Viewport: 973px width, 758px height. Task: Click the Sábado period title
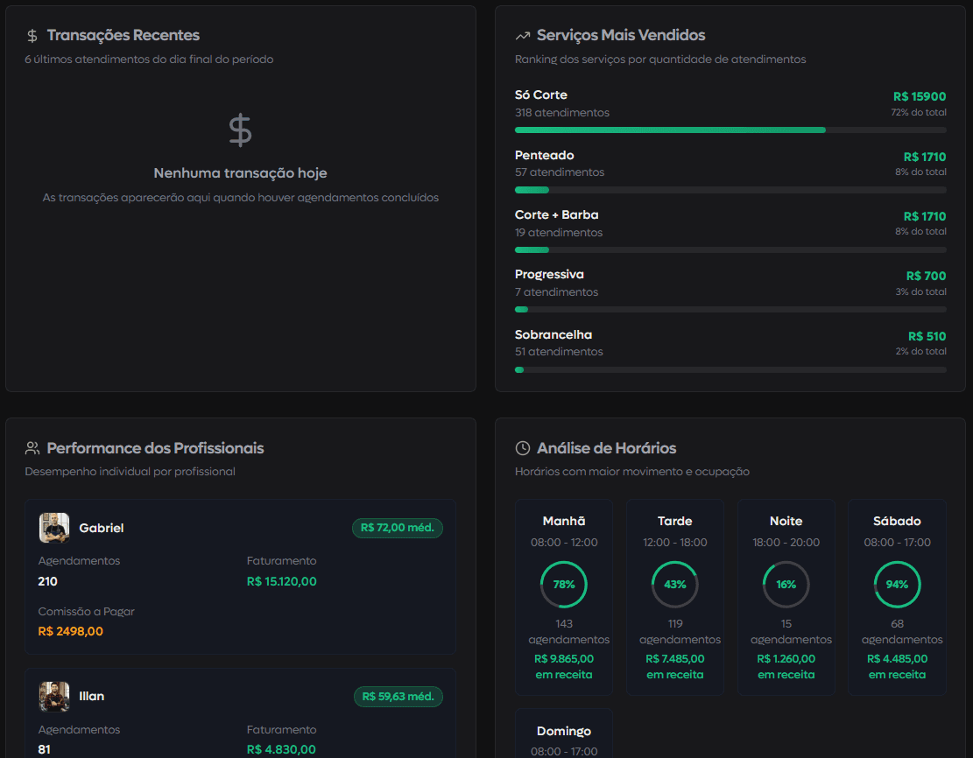tap(897, 521)
